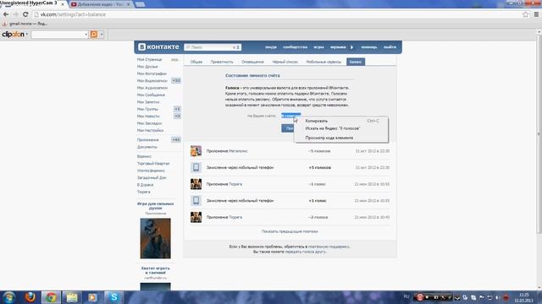The width and height of the screenshot is (542, 304).
Task: Bookmark the page with the star icon
Action: [525, 14]
